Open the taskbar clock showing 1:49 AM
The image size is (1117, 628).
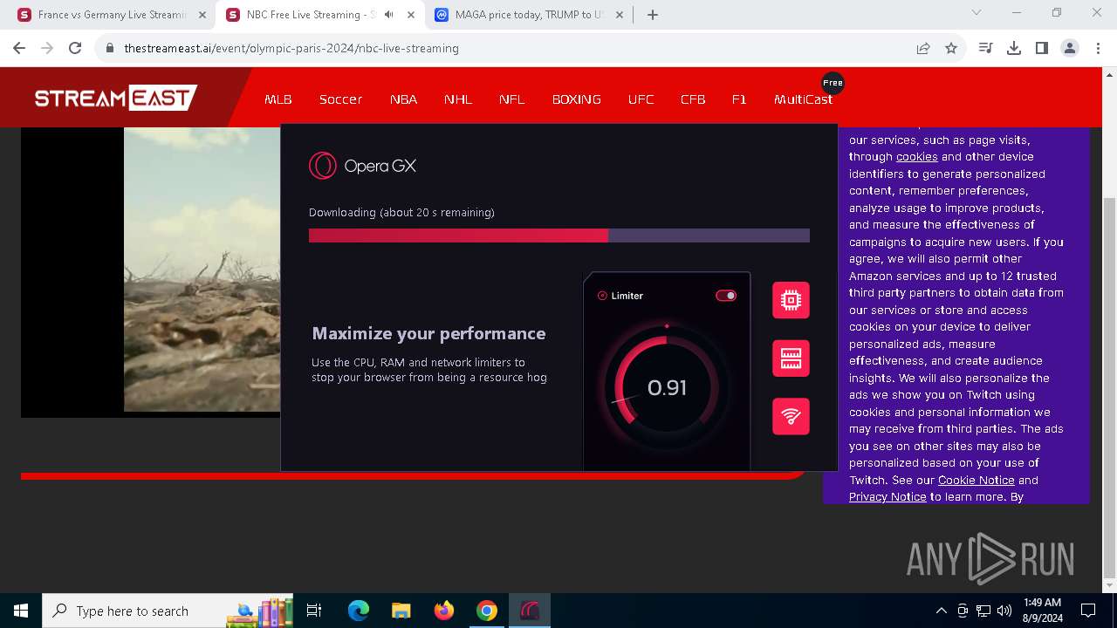tap(1042, 611)
